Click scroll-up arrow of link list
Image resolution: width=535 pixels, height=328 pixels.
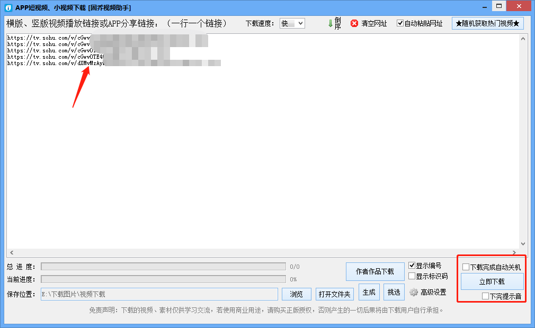tap(523, 39)
